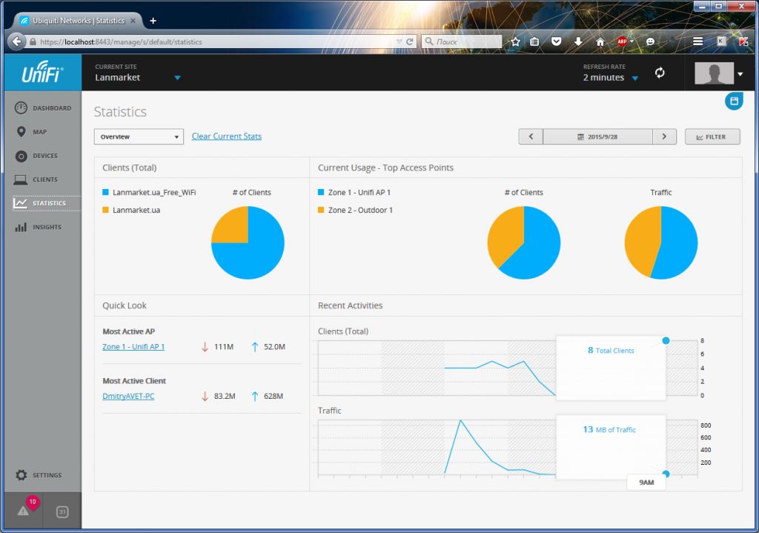This screenshot has height=533, width=759.
Task: Click the refresh icon in header
Action: pyautogui.click(x=660, y=73)
